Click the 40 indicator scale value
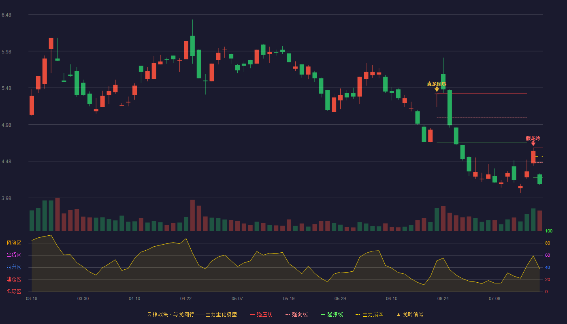This screenshot has height=324, width=567. 548,267
